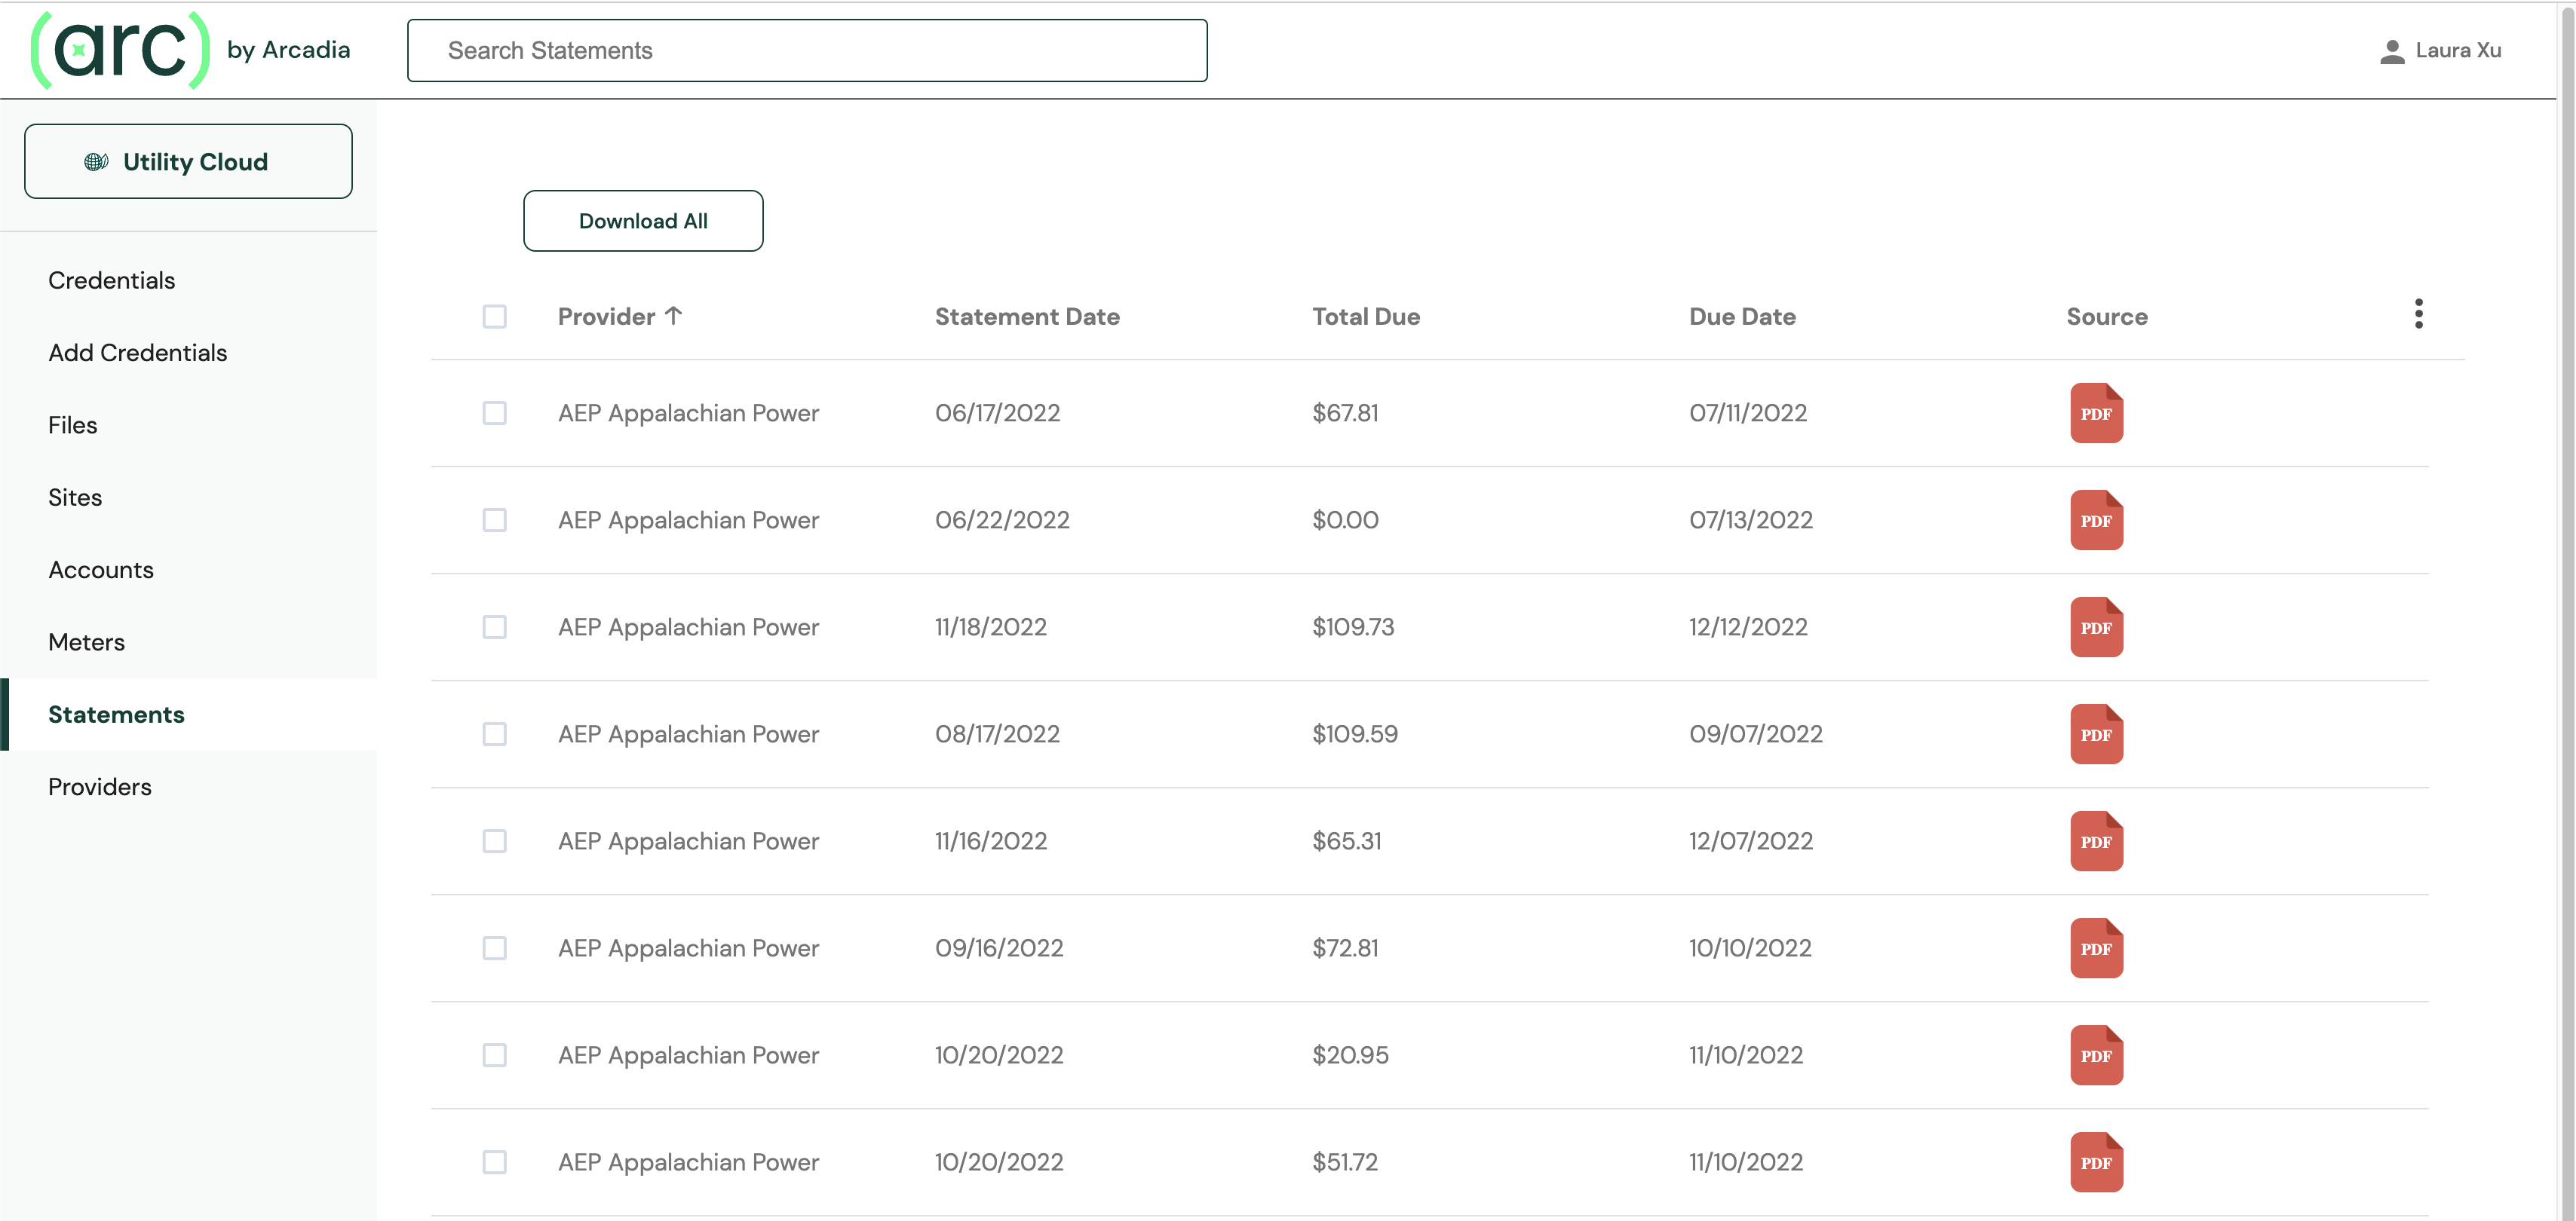Click the page vertical scrollbar
Viewport: 2576px width, 1221px height.
click(x=2566, y=599)
